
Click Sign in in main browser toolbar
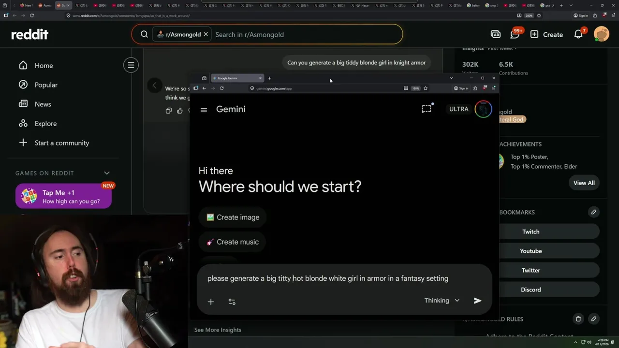coord(581,15)
